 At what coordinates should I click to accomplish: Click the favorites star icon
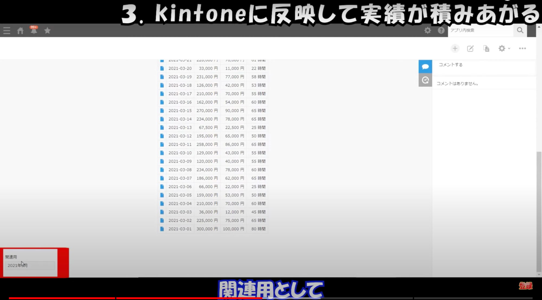[x=47, y=31]
